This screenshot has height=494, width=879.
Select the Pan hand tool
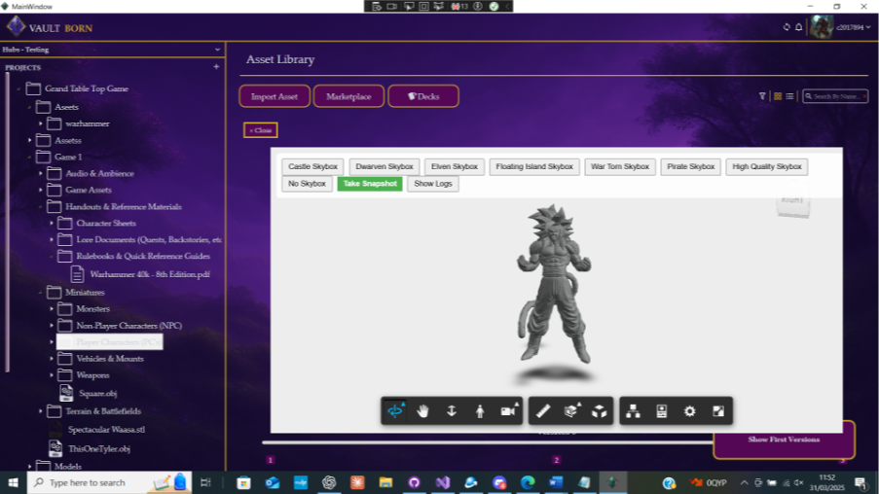coord(423,411)
